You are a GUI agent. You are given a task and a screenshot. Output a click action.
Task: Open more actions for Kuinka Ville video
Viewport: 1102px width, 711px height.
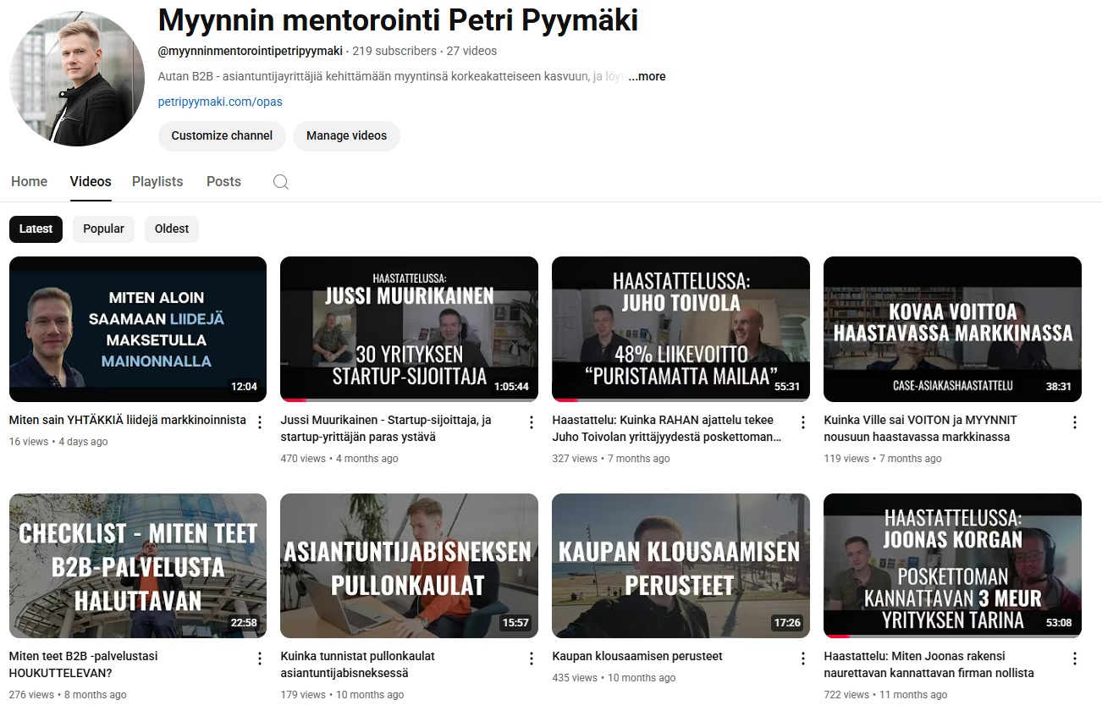click(x=1075, y=422)
